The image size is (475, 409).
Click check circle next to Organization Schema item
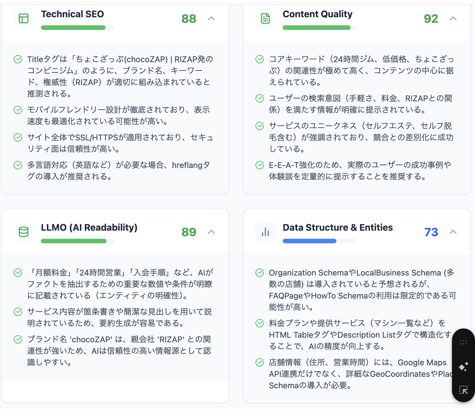pos(260,273)
